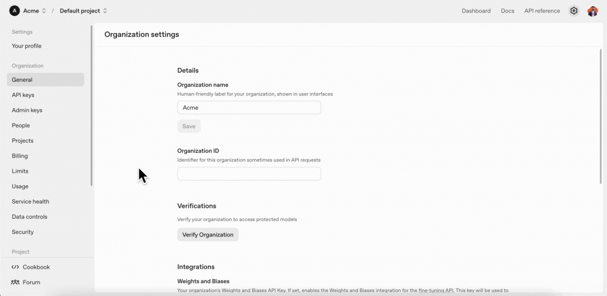Screen dimensions: 607x296
Task: Click the 'Organization' sidebar section label
Action: pyautogui.click(x=28, y=66)
